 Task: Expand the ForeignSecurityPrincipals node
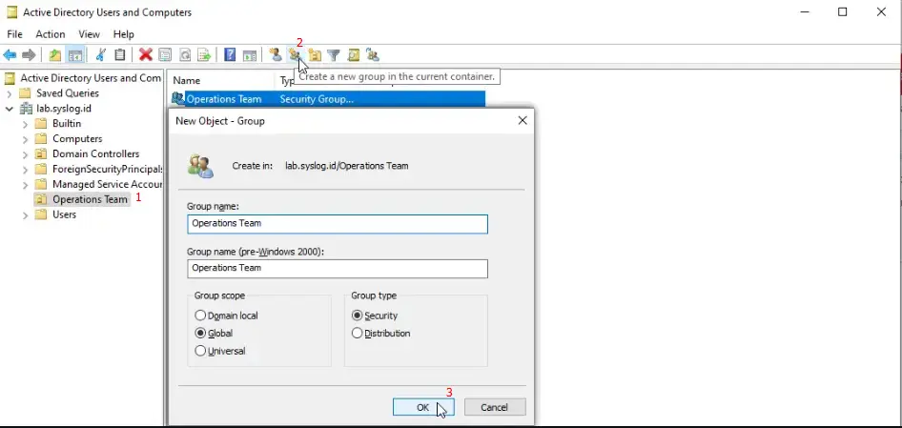(x=26, y=169)
